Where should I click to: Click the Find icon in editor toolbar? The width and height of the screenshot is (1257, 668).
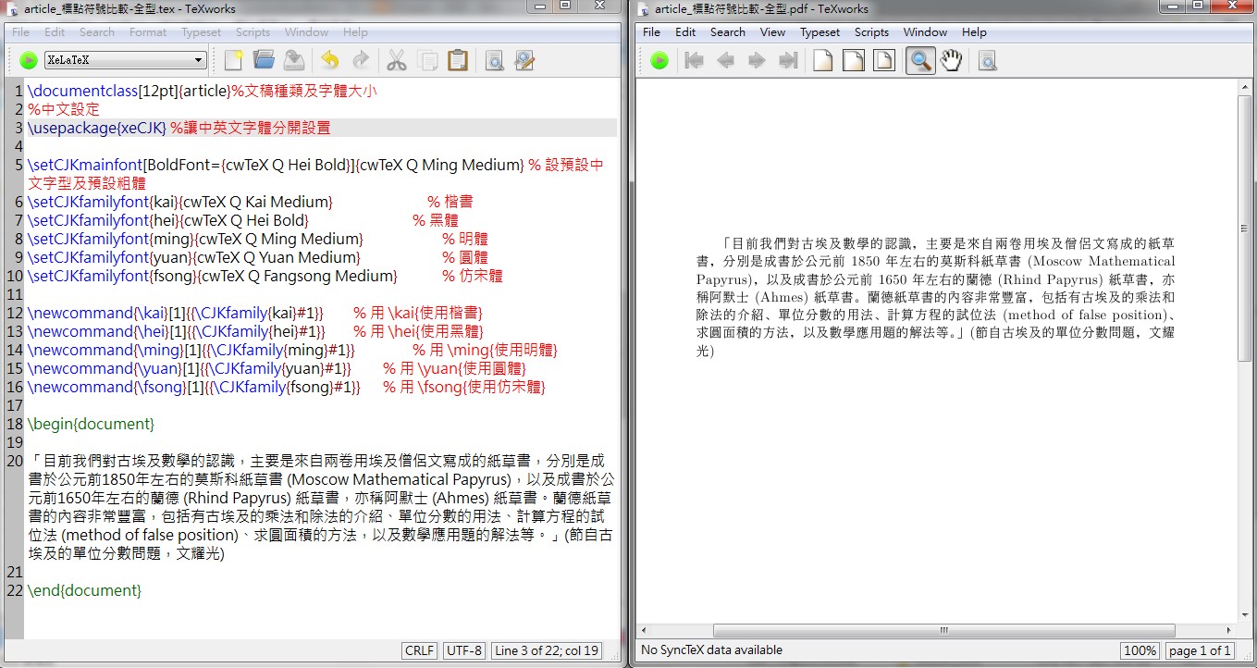tap(495, 61)
